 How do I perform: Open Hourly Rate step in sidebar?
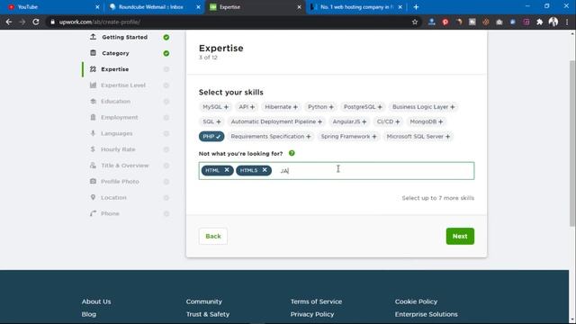click(x=118, y=149)
